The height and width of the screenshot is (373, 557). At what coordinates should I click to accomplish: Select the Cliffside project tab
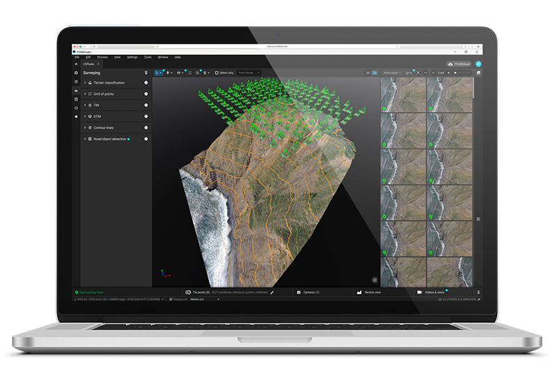click(89, 63)
